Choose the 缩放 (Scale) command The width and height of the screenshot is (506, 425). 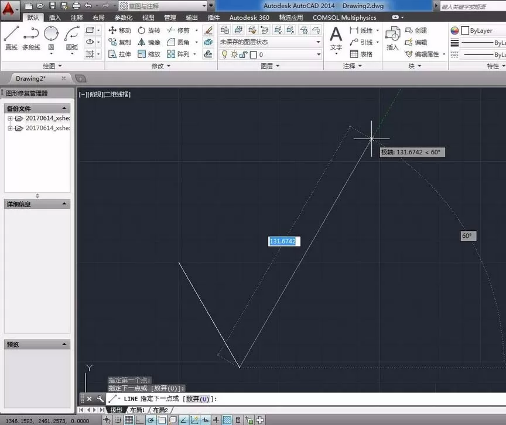(149, 54)
